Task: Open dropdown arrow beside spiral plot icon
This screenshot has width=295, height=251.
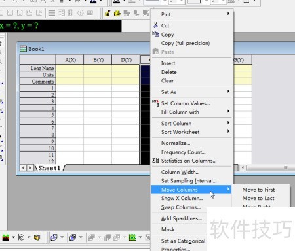Action: point(29,237)
